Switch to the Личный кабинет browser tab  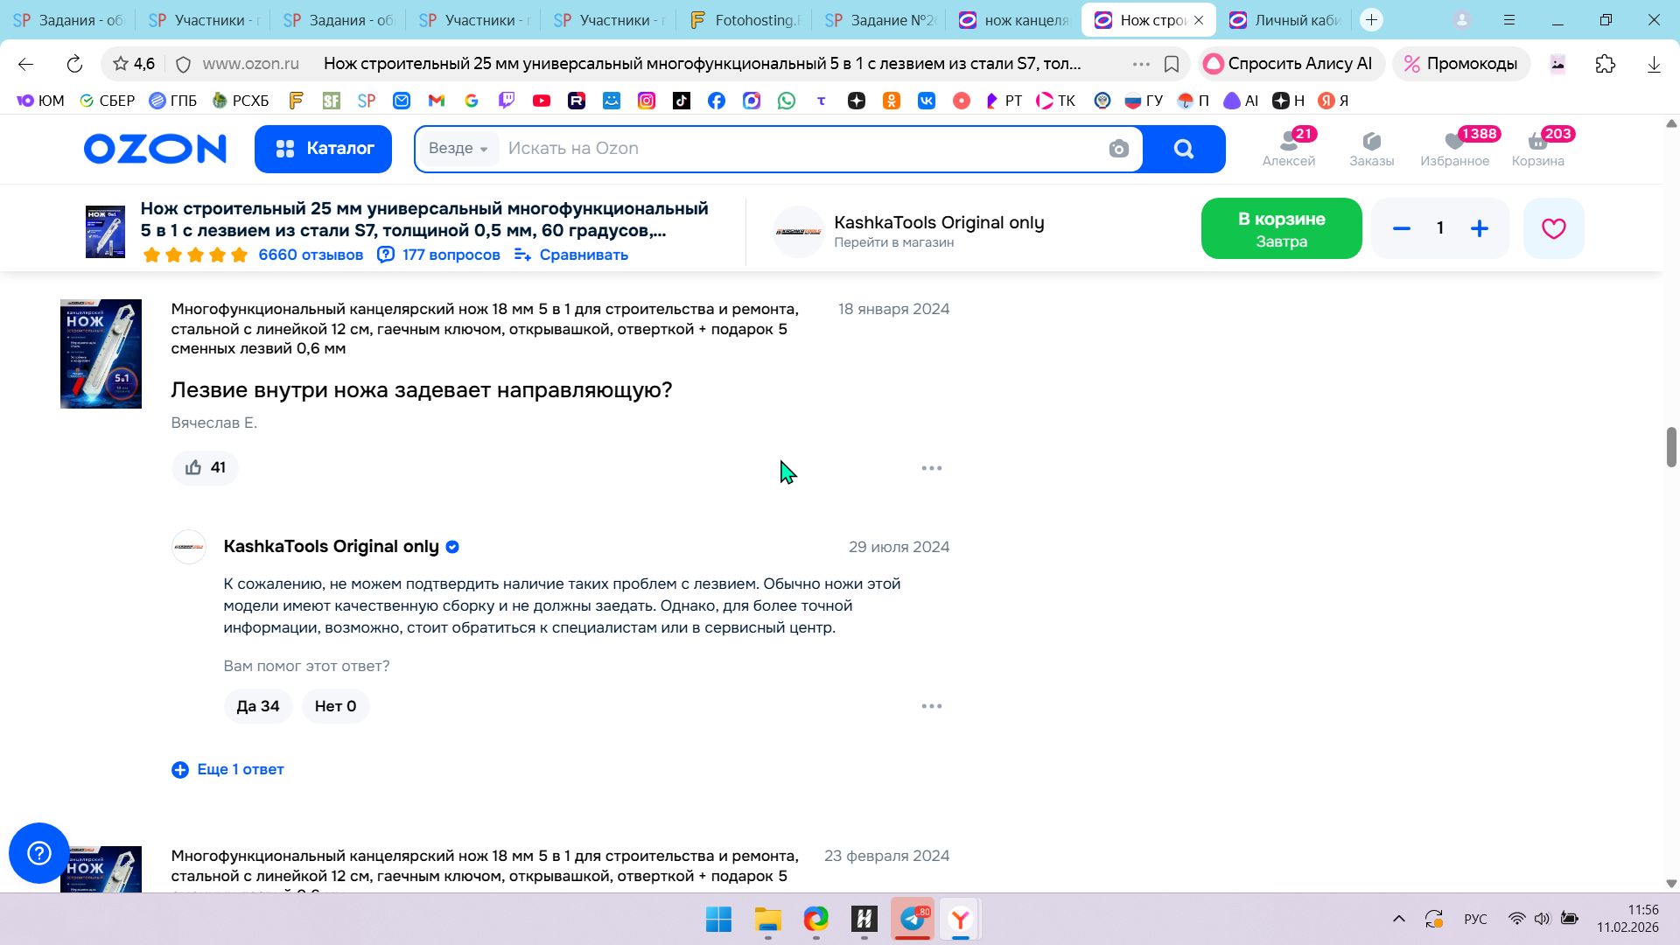1284,20
